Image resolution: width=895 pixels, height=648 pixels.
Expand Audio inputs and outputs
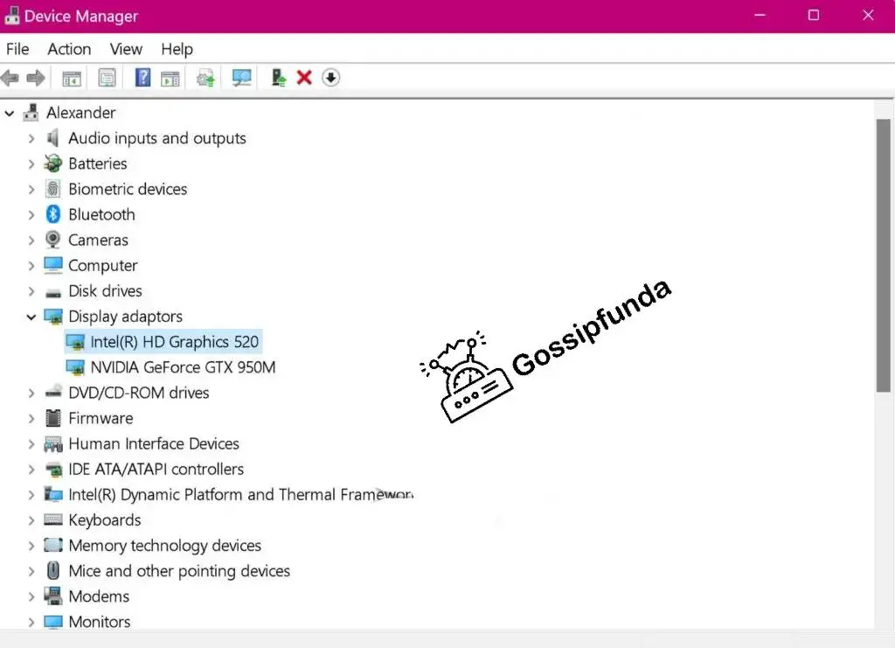tap(31, 138)
